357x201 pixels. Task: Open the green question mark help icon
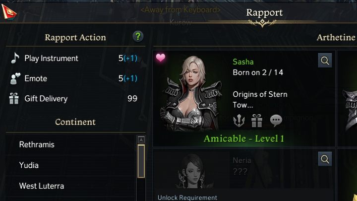pos(138,36)
